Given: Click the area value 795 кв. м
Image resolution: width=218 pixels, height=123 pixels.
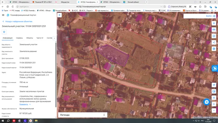Looking at the screenshot, I should click(24, 82).
